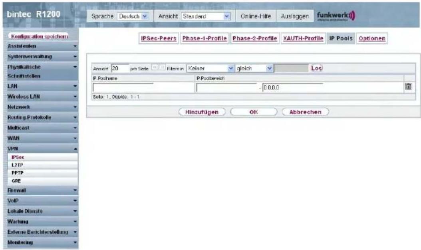This screenshot has width=421, height=250.
Task: Expand the Systemverwaltung menu
Action: [x=42, y=57]
